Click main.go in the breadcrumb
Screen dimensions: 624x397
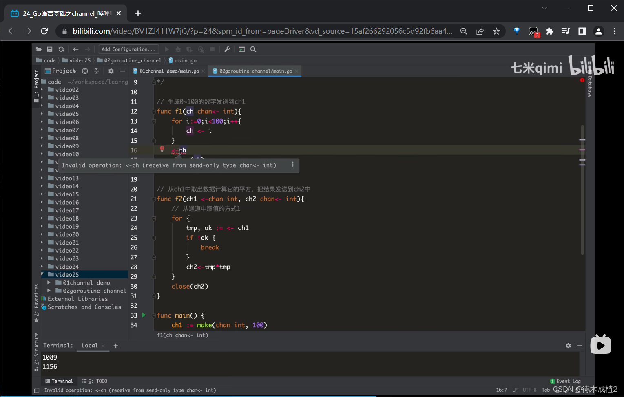click(x=183, y=60)
